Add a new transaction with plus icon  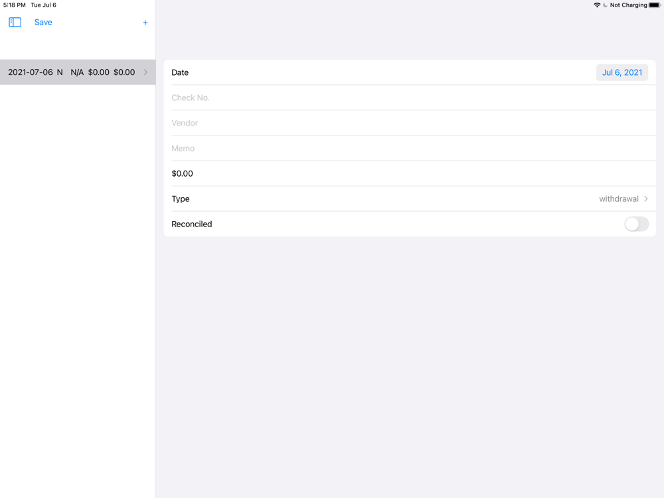pos(145,23)
